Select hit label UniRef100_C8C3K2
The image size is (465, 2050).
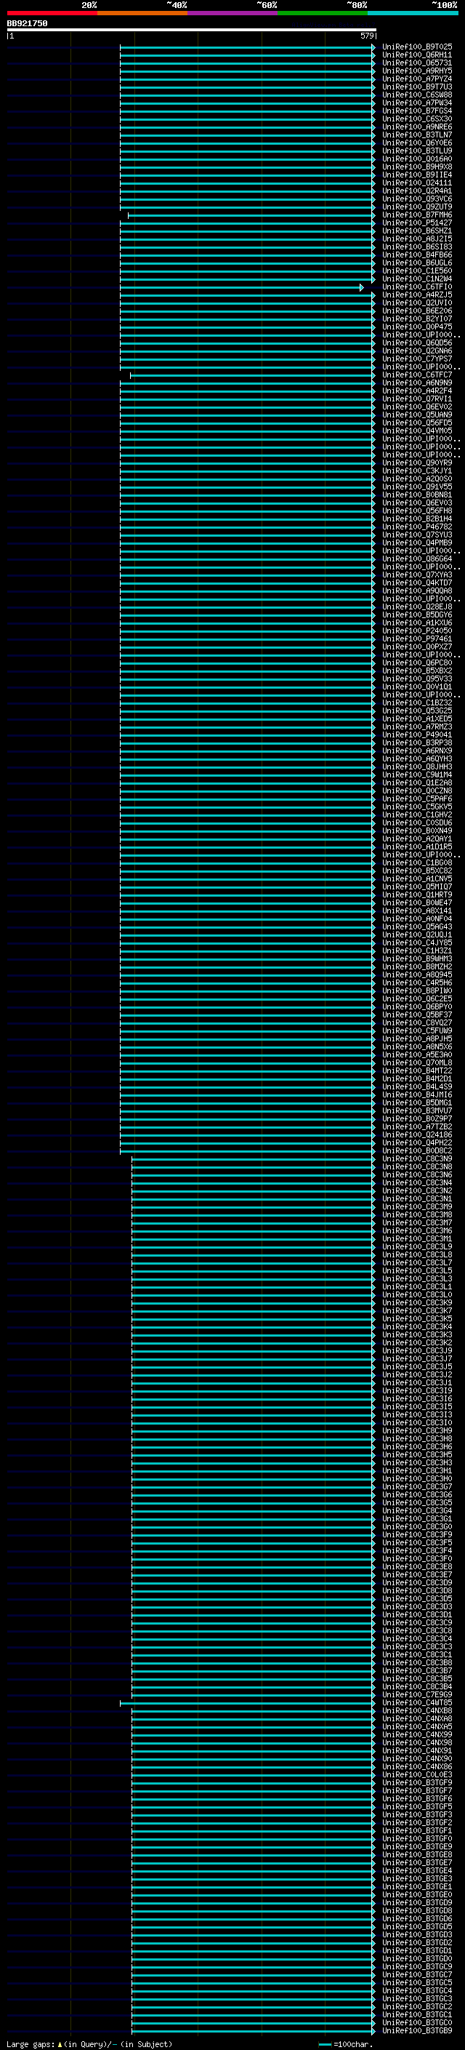point(417,1343)
